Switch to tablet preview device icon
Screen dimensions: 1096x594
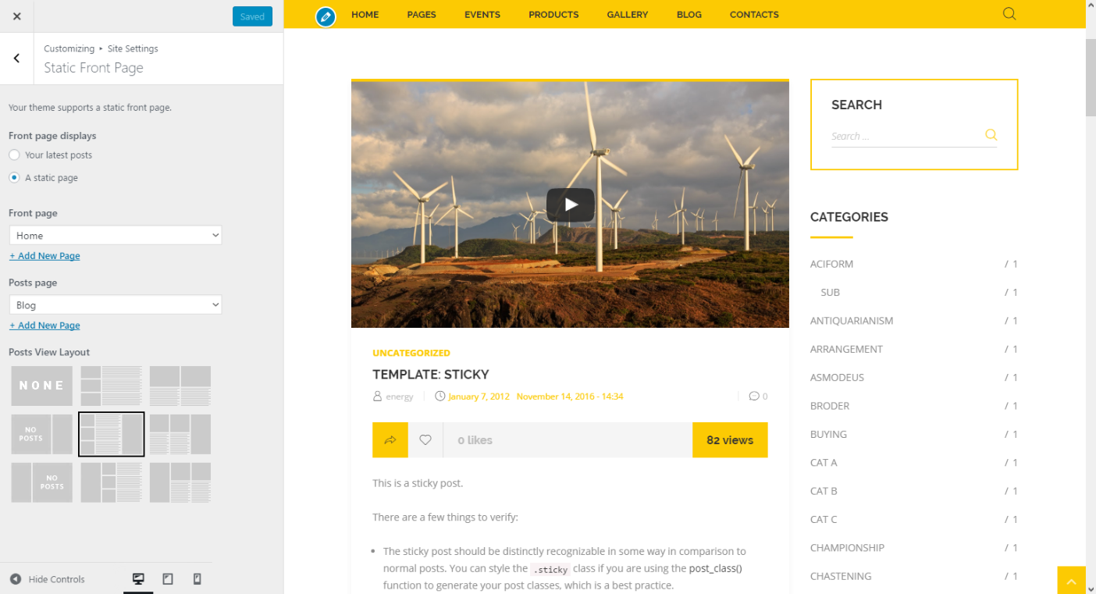coord(168,579)
